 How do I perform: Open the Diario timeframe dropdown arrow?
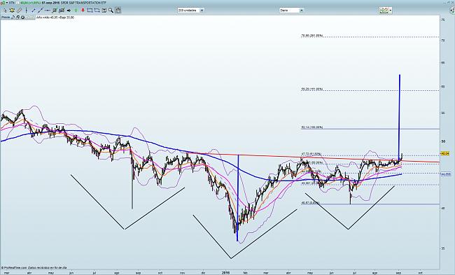click(x=302, y=10)
